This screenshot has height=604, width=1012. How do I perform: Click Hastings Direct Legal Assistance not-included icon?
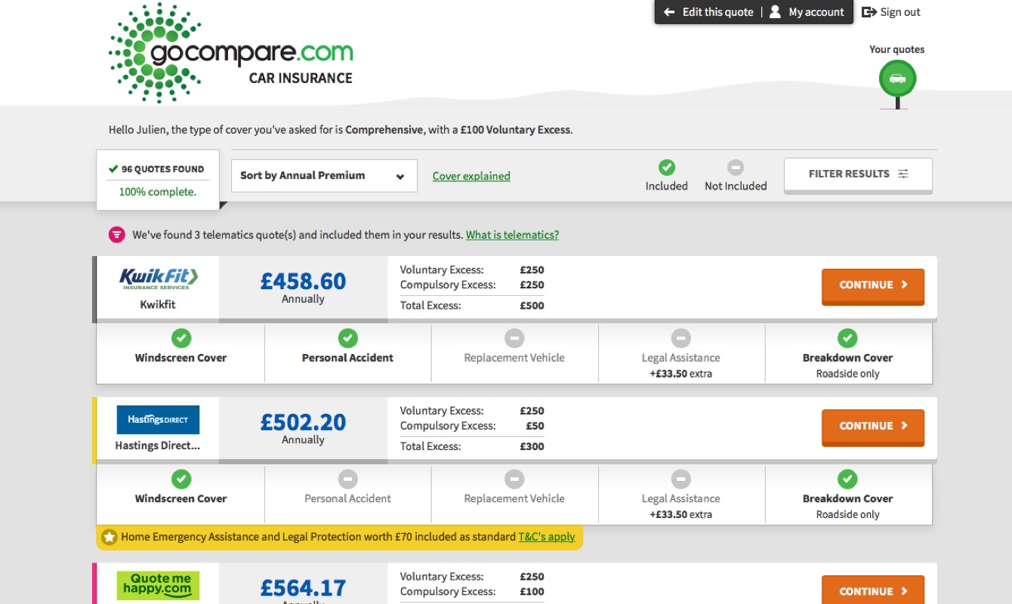click(x=681, y=479)
